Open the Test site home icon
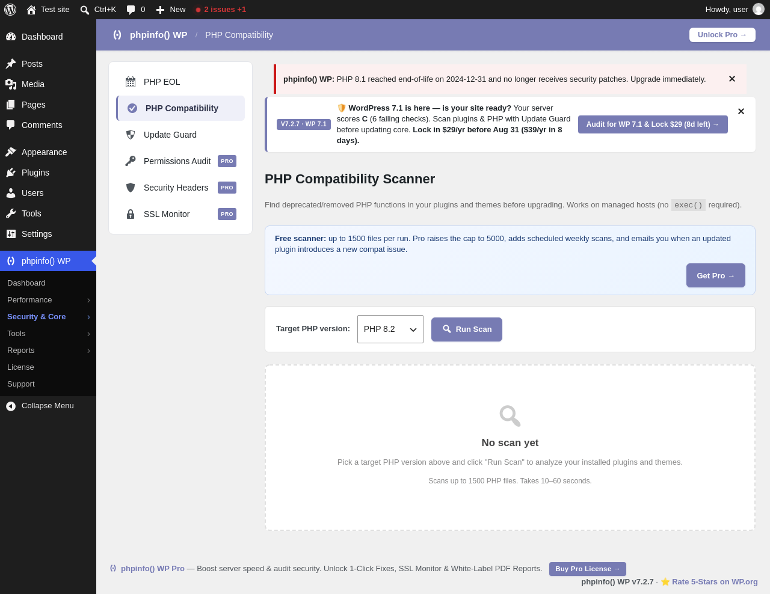 (31, 10)
